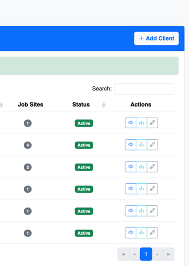
Task: Click the org-chart icon in the fifth row
Action: [142, 211]
